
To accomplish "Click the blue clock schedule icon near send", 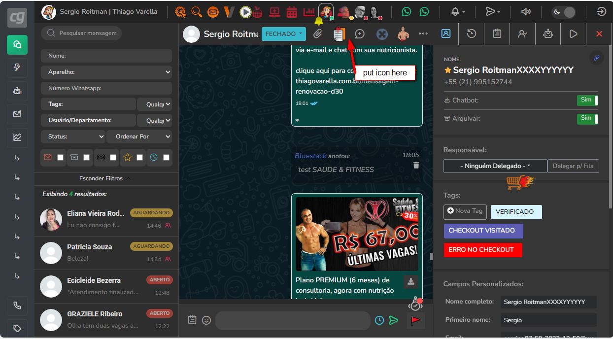I will (379, 320).
